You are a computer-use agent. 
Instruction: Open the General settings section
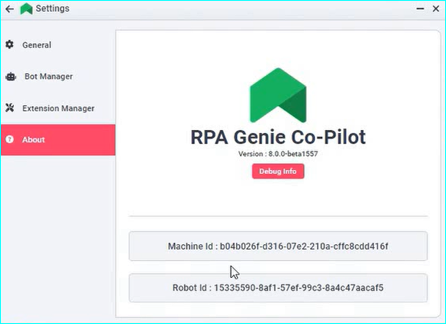point(58,45)
